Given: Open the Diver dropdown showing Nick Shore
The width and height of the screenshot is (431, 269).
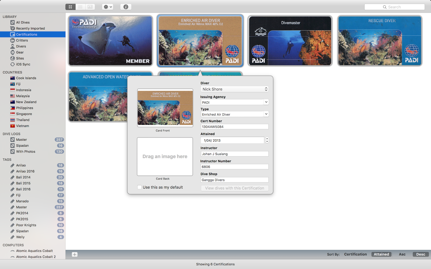Looking at the screenshot, I should (235, 89).
